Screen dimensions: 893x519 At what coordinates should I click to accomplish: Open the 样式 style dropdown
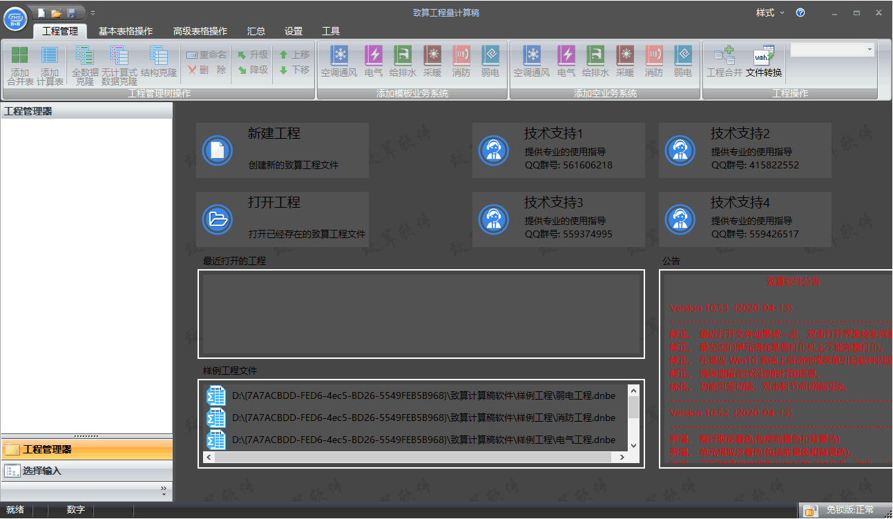770,12
